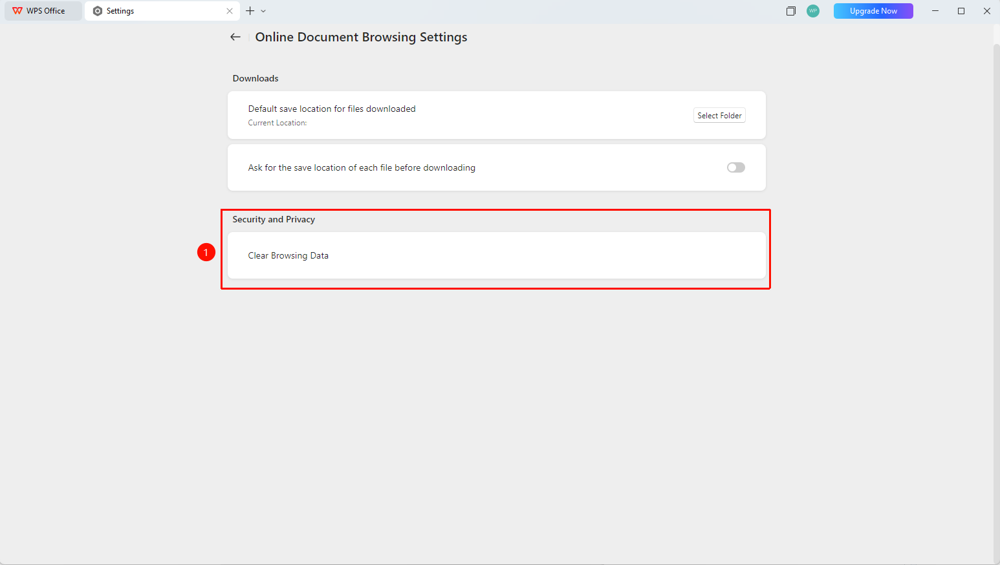
Task: Go back using the arrow icon
Action: pyautogui.click(x=235, y=37)
